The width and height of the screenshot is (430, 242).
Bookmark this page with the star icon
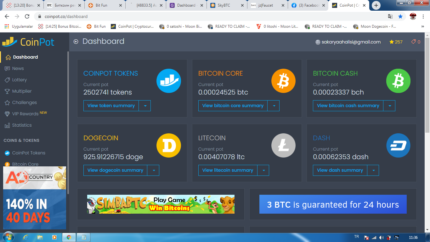click(400, 16)
